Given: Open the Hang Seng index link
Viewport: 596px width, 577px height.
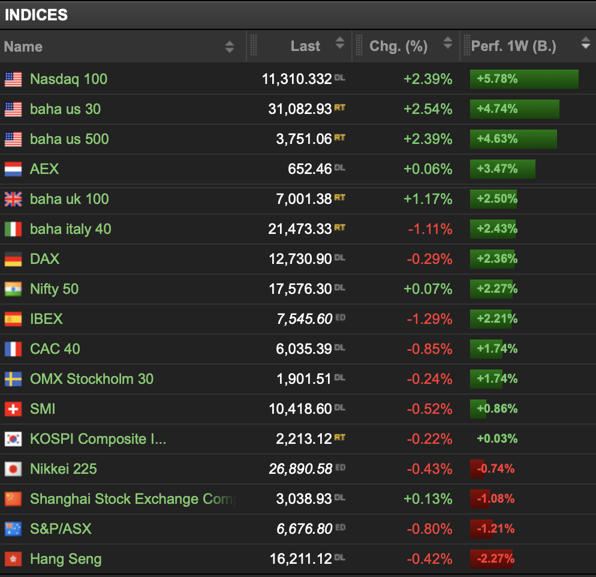Looking at the screenshot, I should click(66, 559).
